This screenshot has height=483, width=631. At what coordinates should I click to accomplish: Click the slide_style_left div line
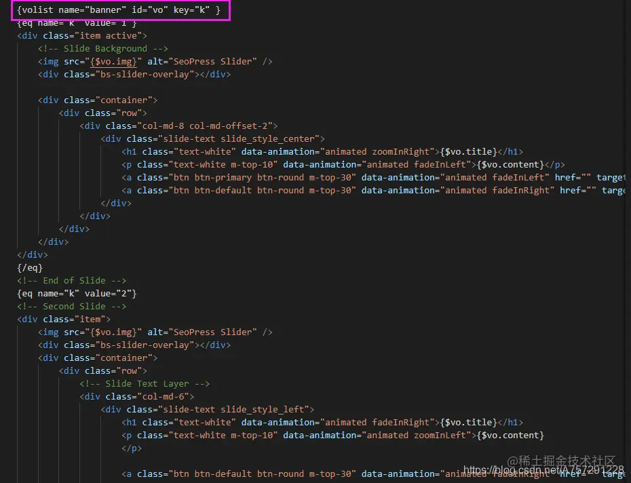tap(207, 409)
